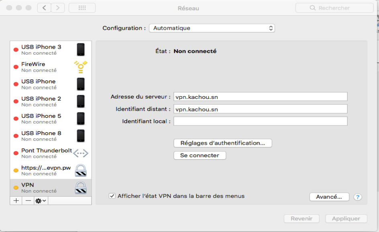Click the back navigation arrow
Viewport: 379px width, 232px height.
(x=44, y=8)
